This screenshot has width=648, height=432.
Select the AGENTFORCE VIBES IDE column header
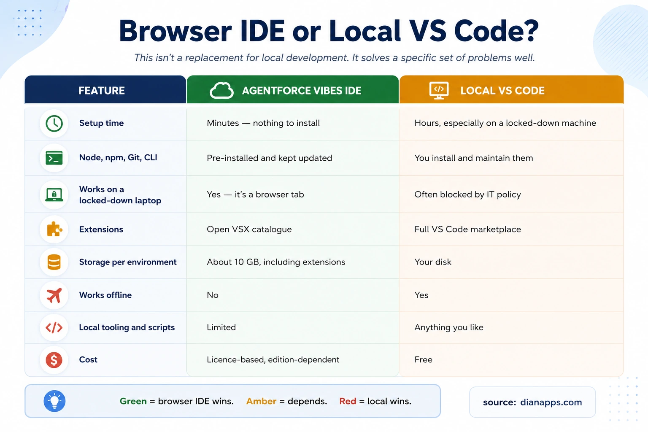(293, 89)
